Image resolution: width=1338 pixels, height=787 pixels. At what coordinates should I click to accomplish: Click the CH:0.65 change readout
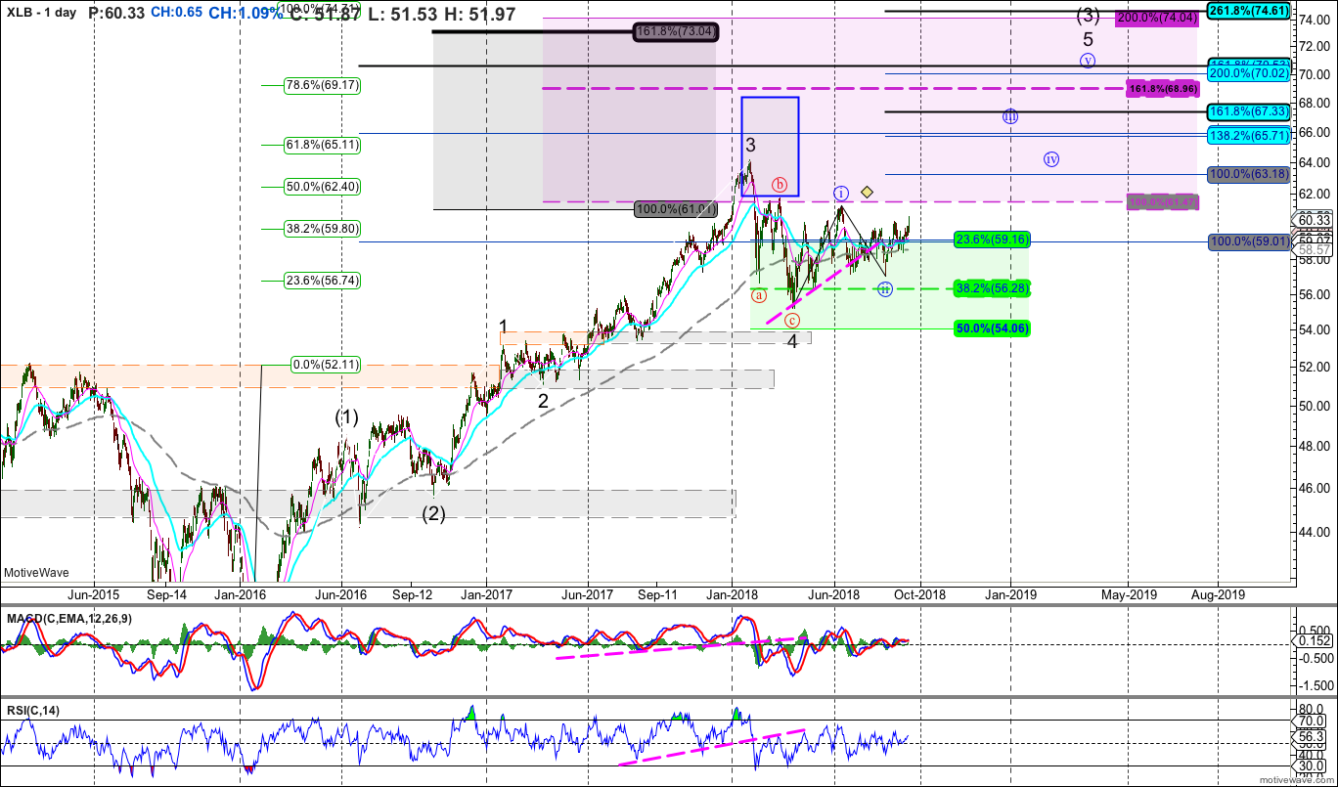[178, 13]
